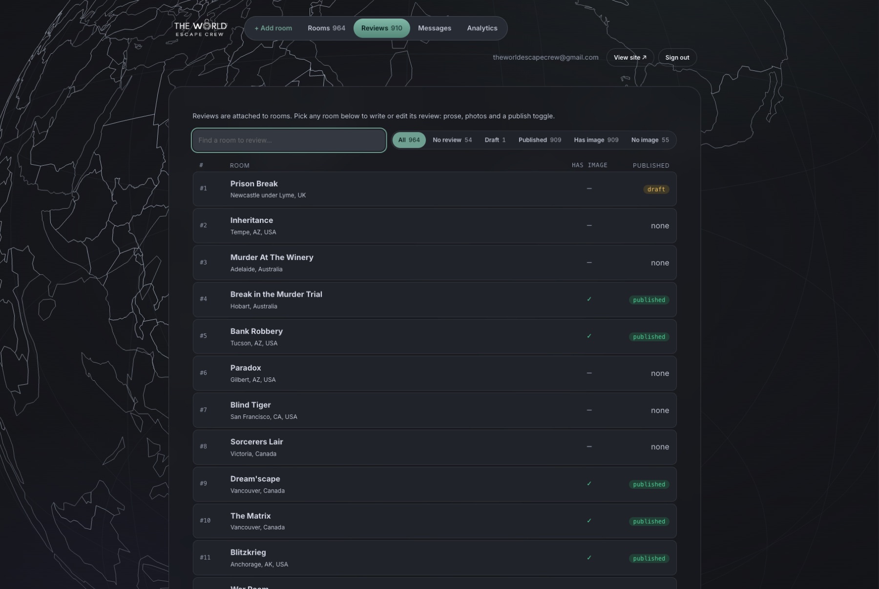Open the Rooms 964 tab
This screenshot has width=879, height=589.
coord(326,28)
